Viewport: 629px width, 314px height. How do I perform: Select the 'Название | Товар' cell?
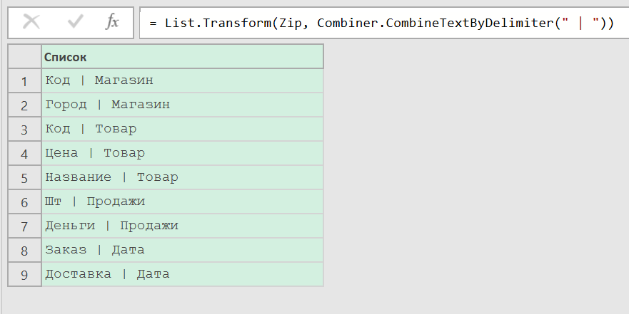click(x=111, y=177)
